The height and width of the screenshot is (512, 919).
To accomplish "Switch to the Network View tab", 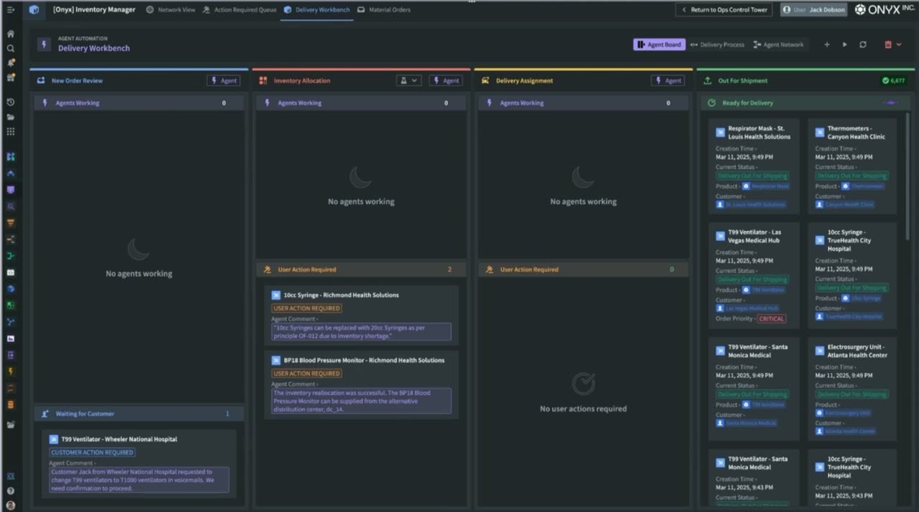I will tap(170, 10).
